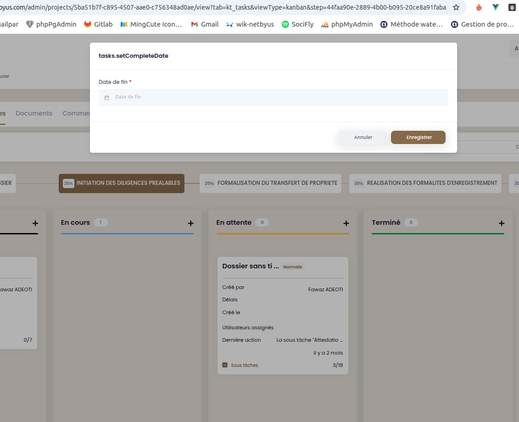
Task: Open the Gitlab bookmark
Action: point(98,24)
